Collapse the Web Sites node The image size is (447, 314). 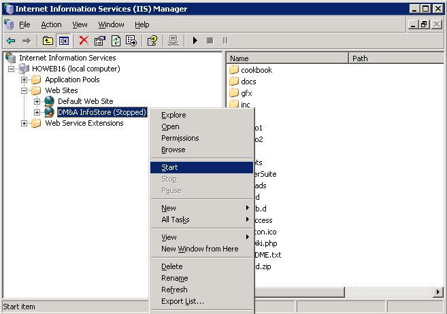(x=24, y=91)
